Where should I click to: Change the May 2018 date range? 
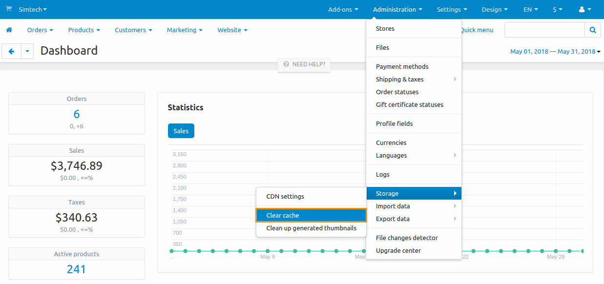click(x=555, y=51)
